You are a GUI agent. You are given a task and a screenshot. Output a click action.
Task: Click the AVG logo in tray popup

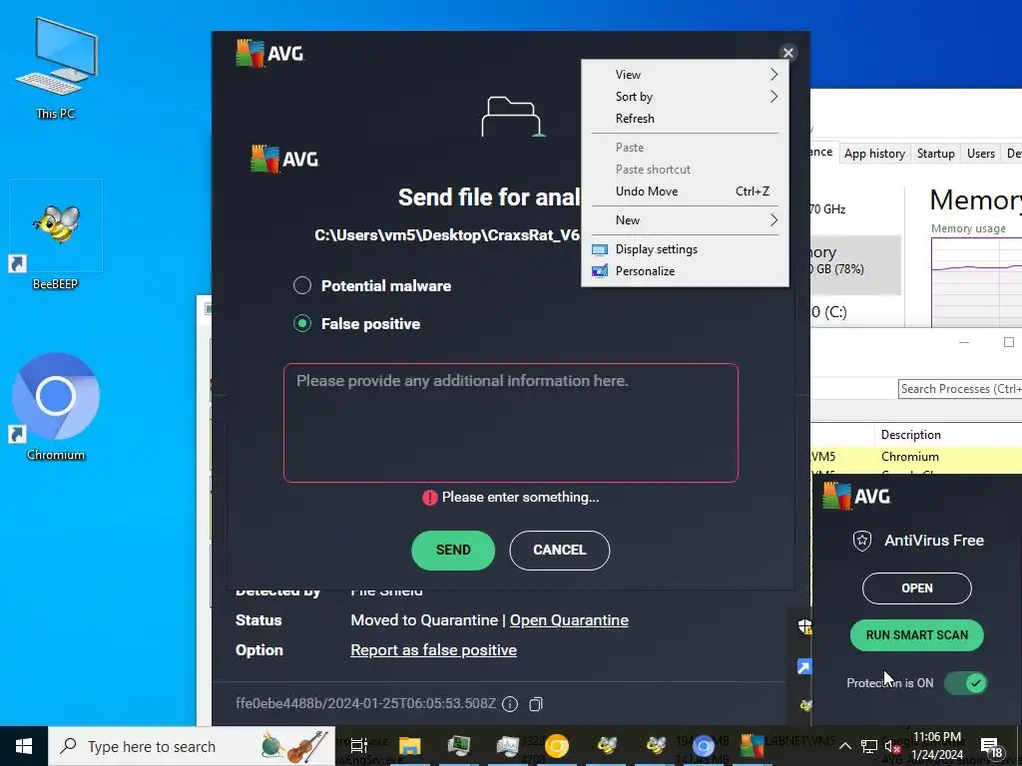(x=856, y=497)
